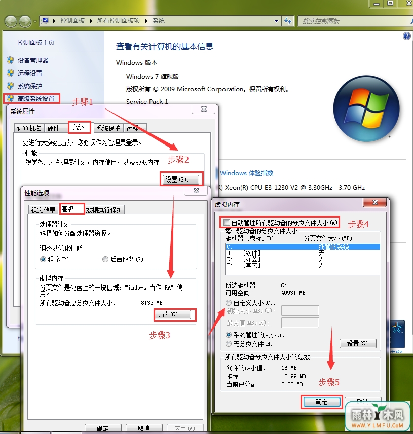Click the 最大值(MB) input field

pyautogui.click(x=300, y=323)
